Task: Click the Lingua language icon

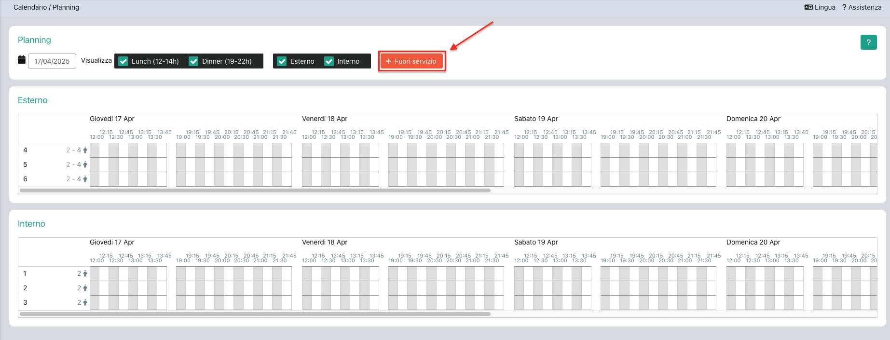Action: (x=809, y=7)
